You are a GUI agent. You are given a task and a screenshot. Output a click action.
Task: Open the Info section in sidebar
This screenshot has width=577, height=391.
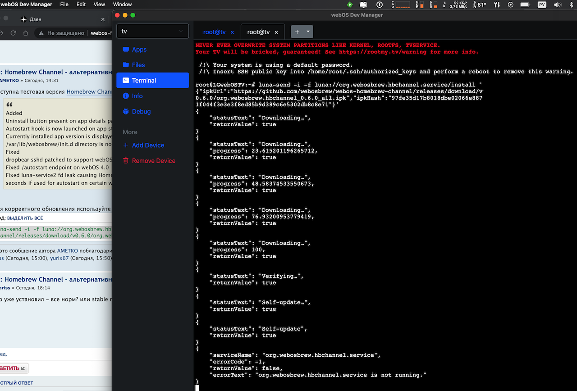[137, 96]
